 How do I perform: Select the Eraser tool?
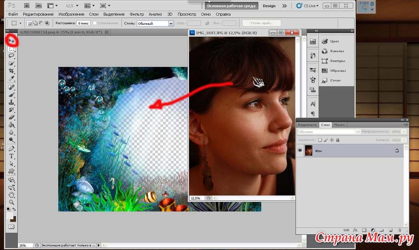12,117
